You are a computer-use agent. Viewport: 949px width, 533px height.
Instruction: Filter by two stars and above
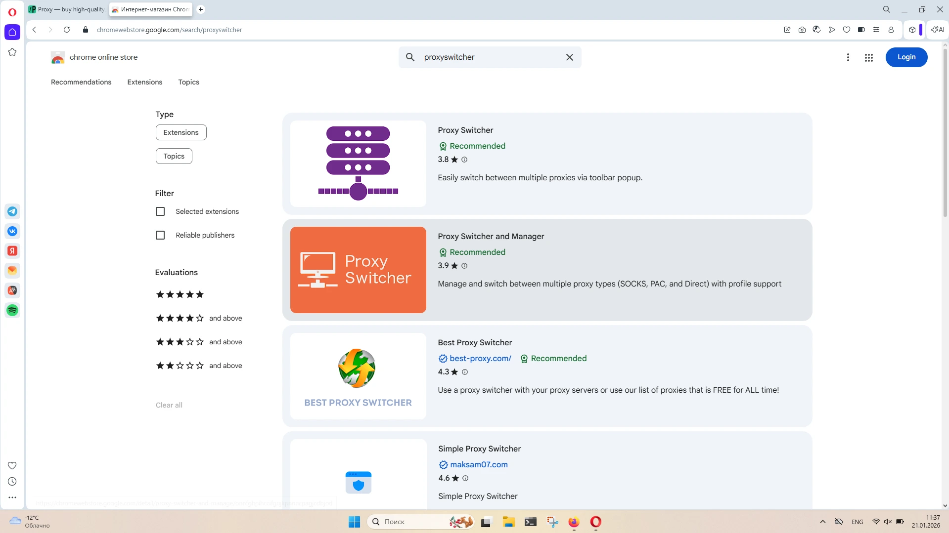click(x=199, y=366)
